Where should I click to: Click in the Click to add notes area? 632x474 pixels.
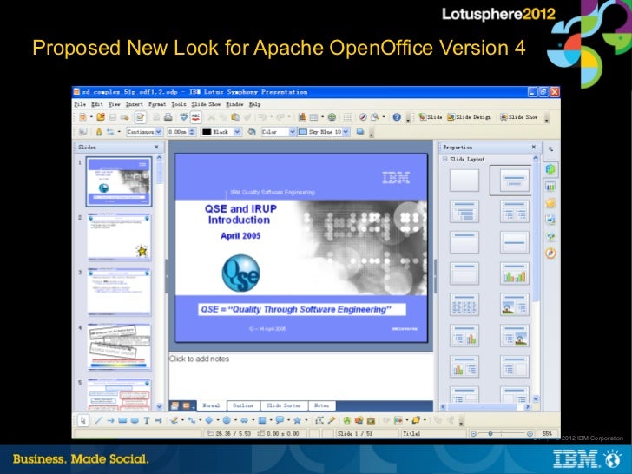click(300, 377)
